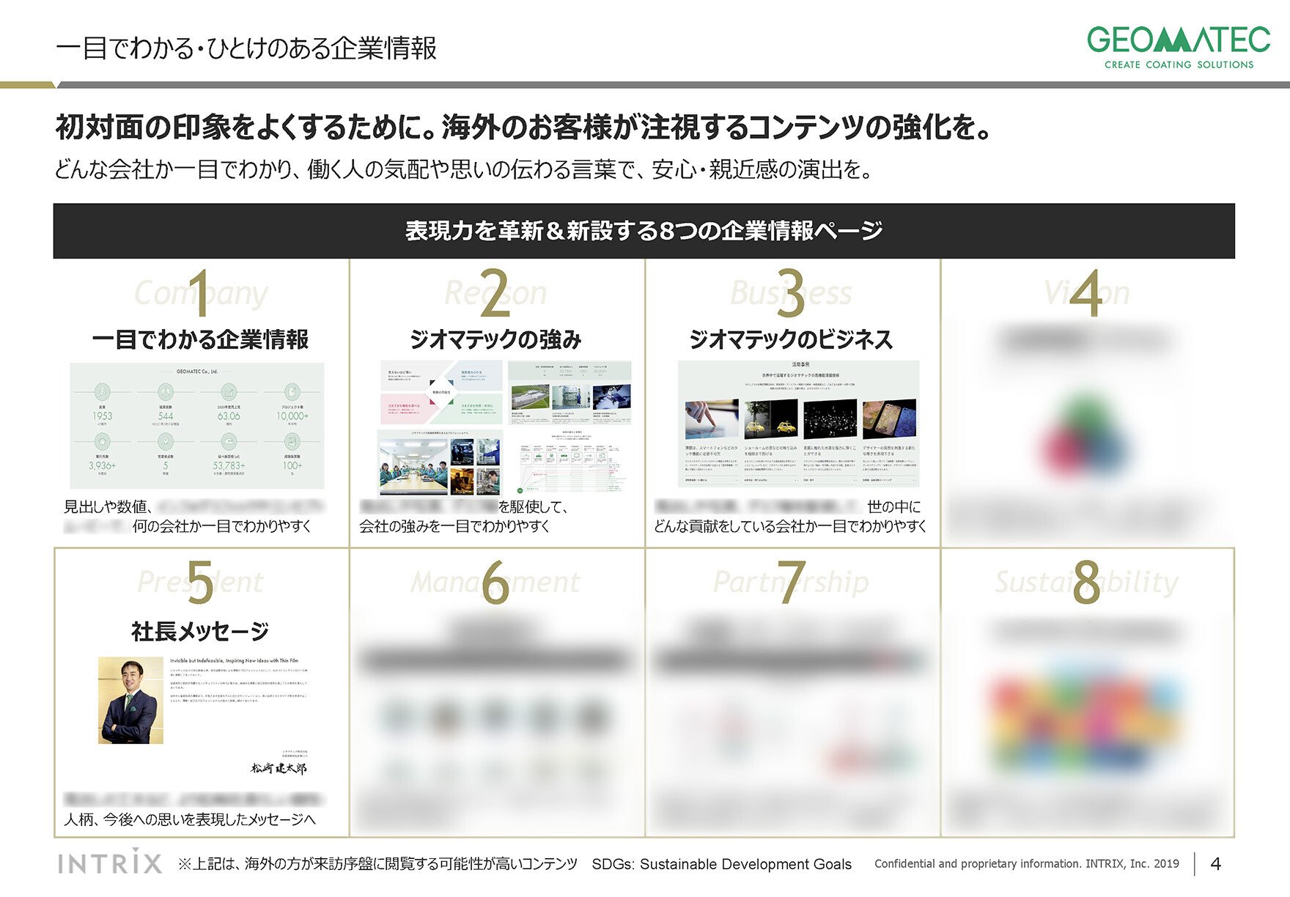Click the number 1 Company heading
This screenshot has height=897, width=1290.
201,293
